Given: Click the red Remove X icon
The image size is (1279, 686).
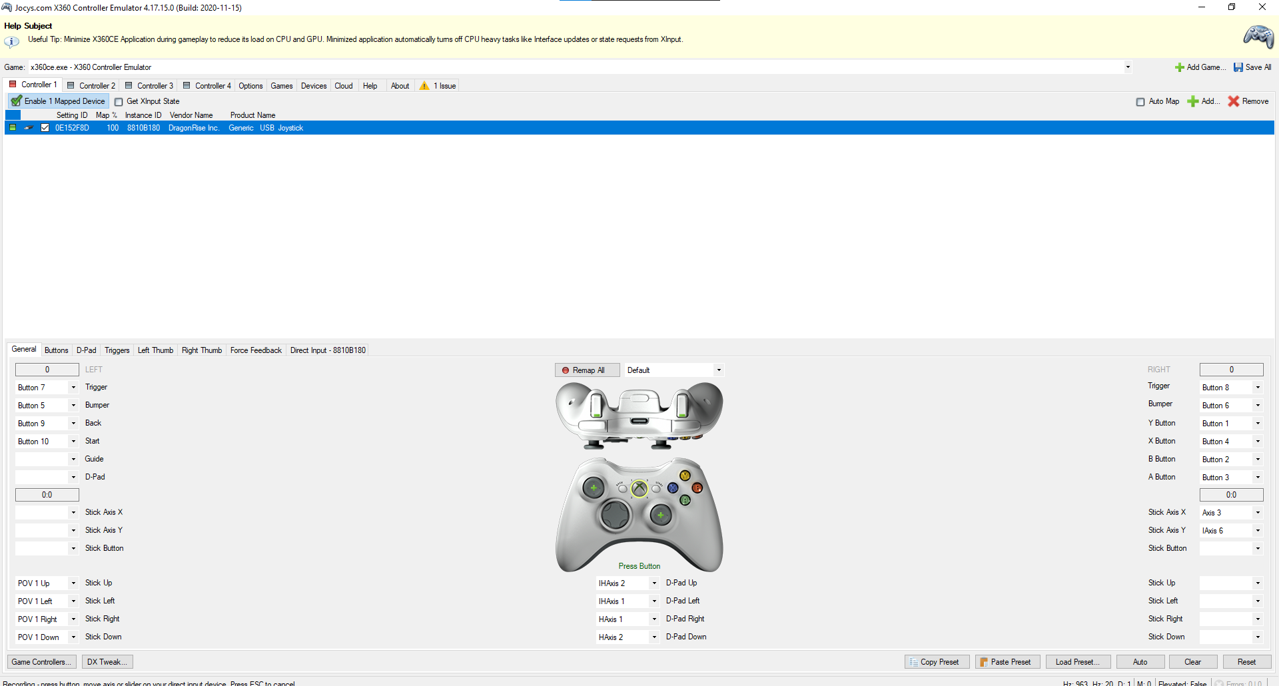Looking at the screenshot, I should tap(1234, 101).
